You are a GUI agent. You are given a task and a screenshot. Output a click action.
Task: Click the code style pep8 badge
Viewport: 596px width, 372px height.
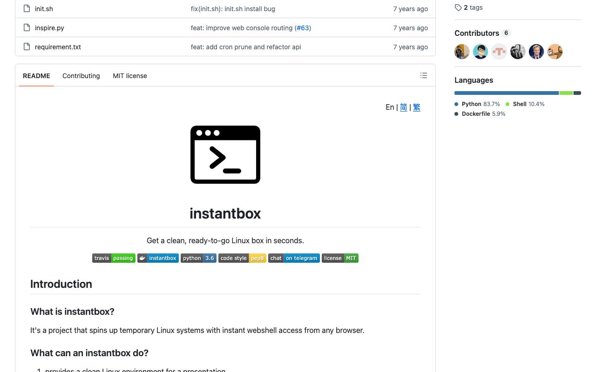coord(242,258)
